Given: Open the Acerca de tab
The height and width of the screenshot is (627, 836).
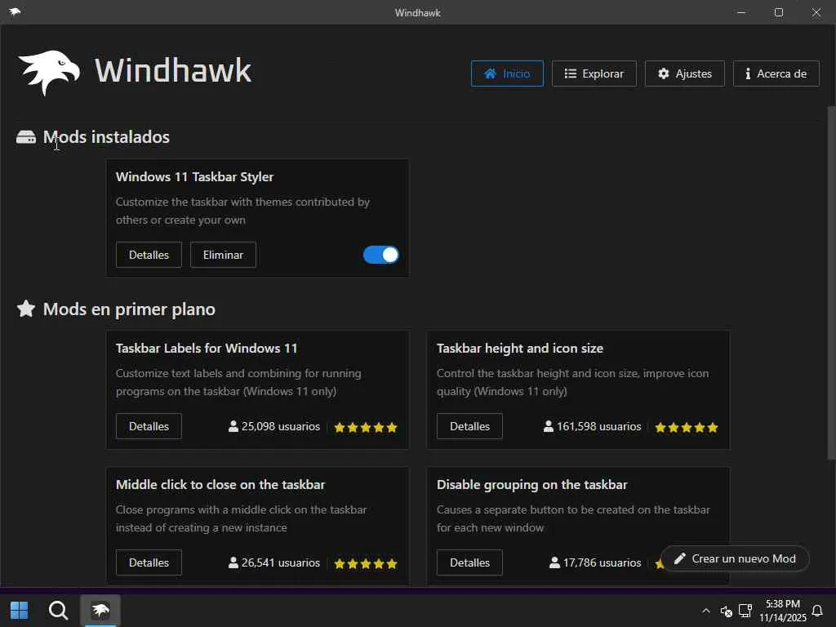Looking at the screenshot, I should pos(776,73).
